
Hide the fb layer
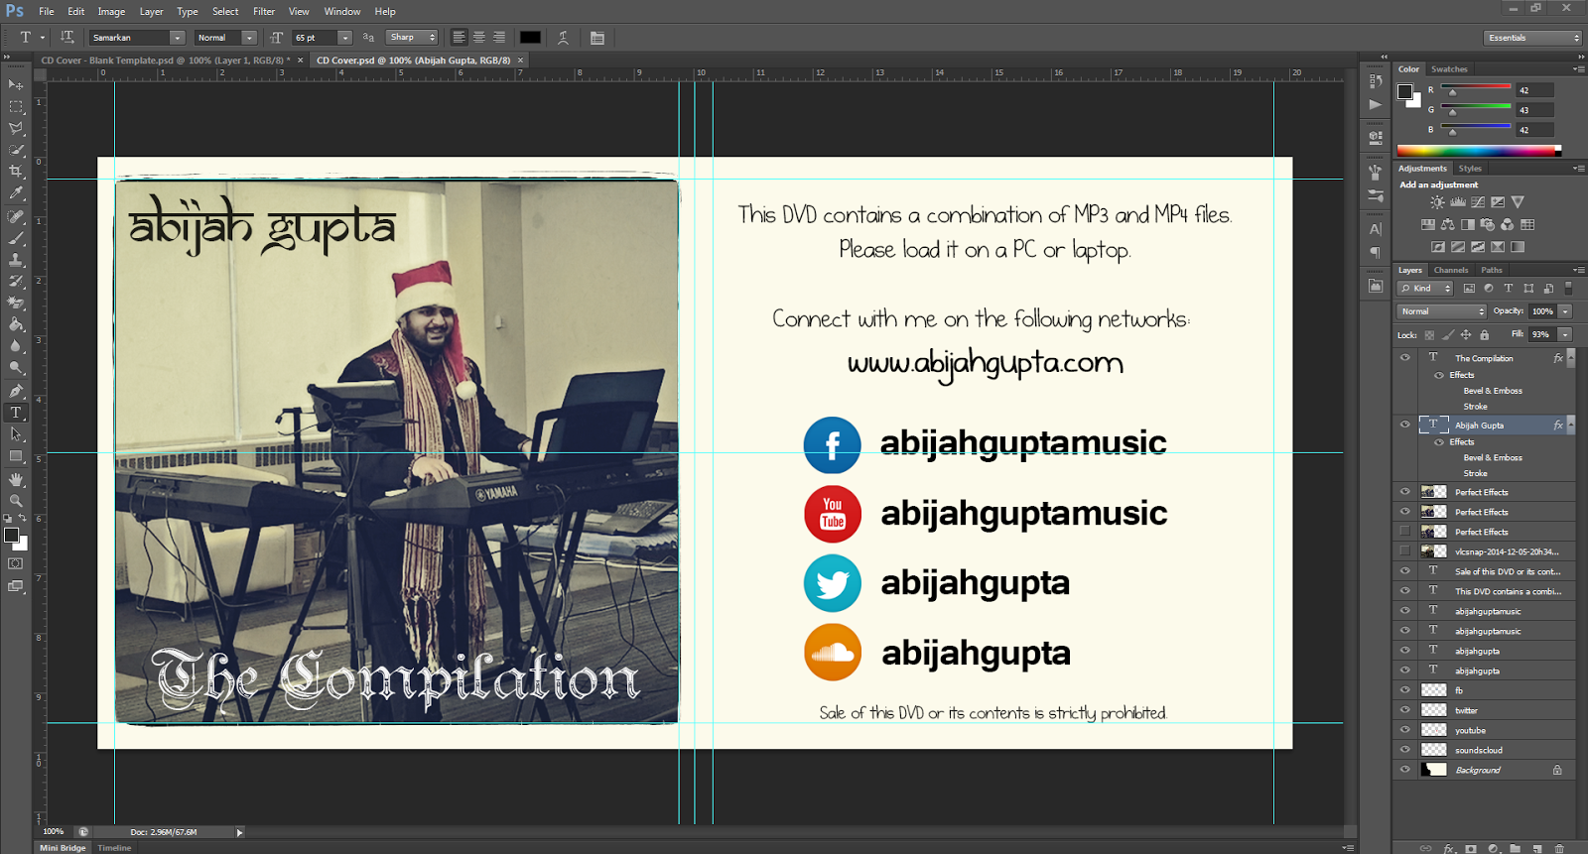click(1404, 690)
